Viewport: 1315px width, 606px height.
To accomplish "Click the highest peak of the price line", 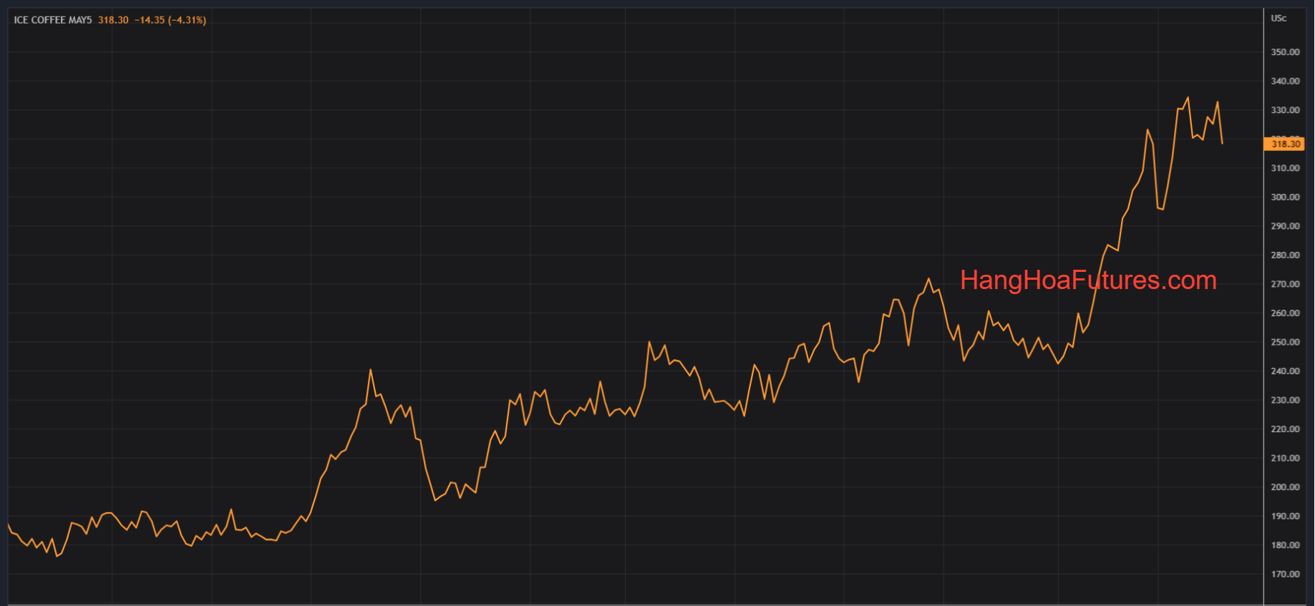I will [1188, 98].
